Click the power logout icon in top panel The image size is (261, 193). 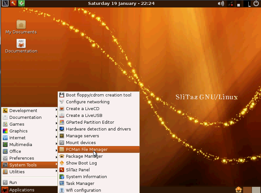(256, 4)
